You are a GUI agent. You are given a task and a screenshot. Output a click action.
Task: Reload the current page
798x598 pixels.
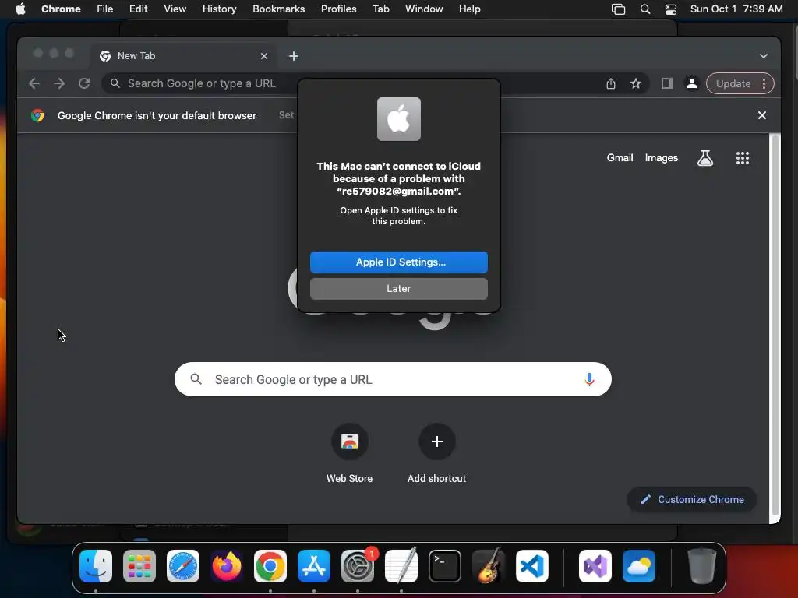(x=84, y=83)
